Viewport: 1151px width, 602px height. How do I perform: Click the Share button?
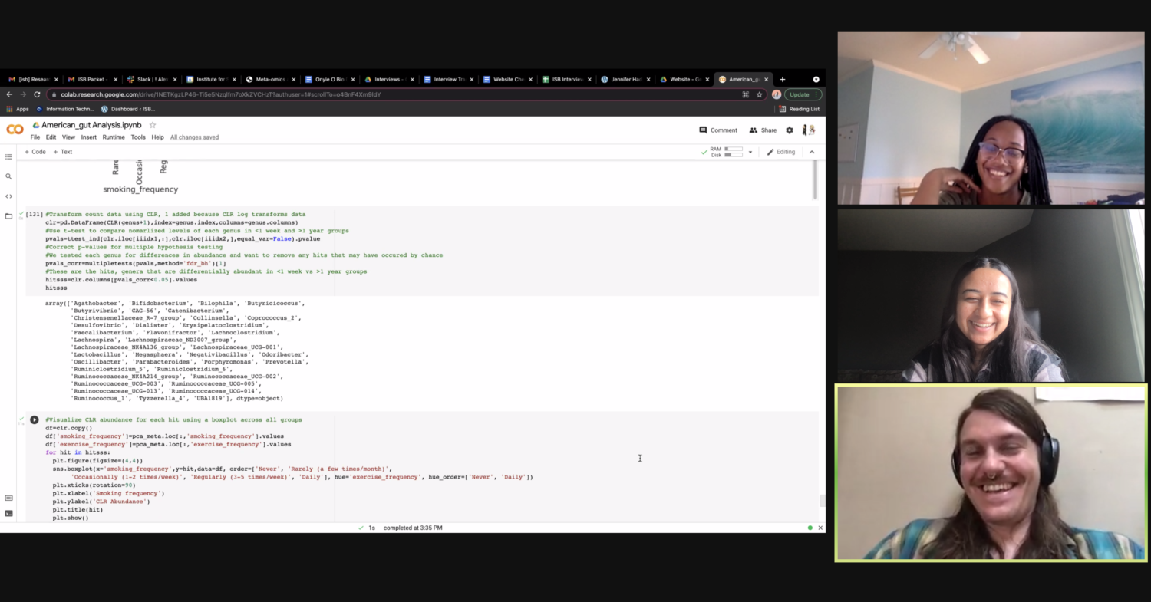(763, 130)
